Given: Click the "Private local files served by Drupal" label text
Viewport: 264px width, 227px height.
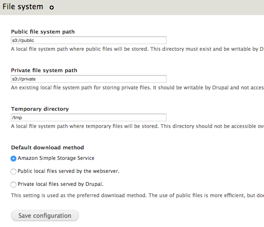Looking at the screenshot, I should coord(61,184).
